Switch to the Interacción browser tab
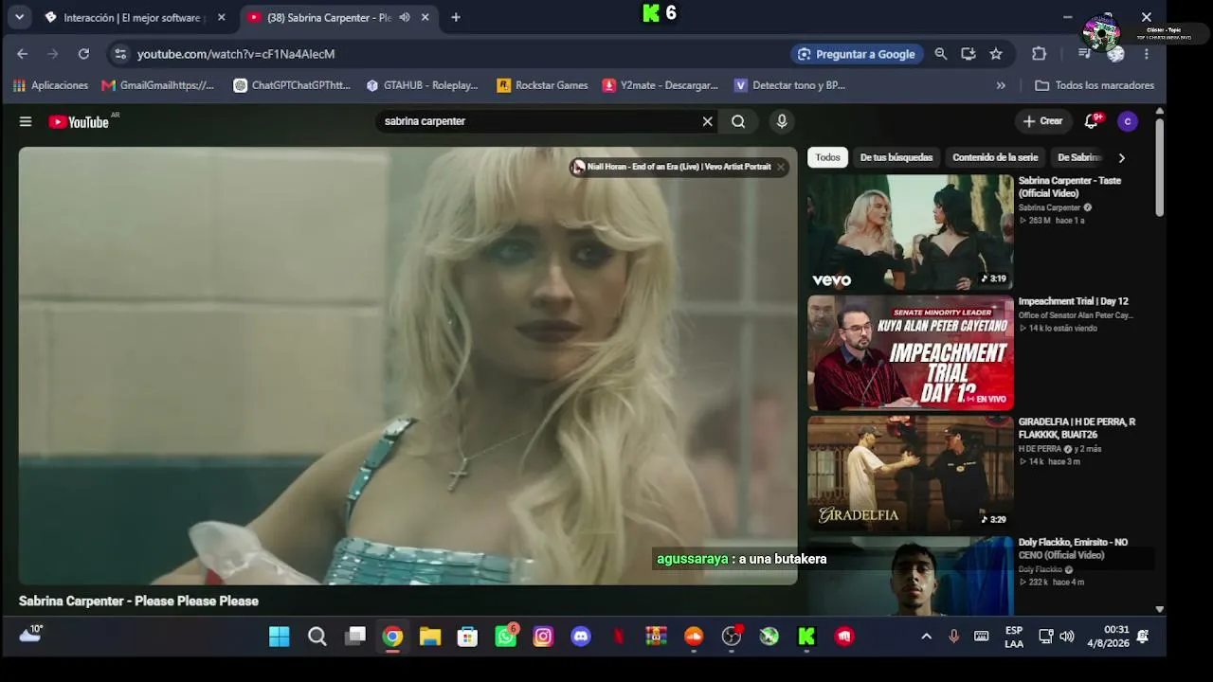The image size is (1213, 682). tap(132, 17)
